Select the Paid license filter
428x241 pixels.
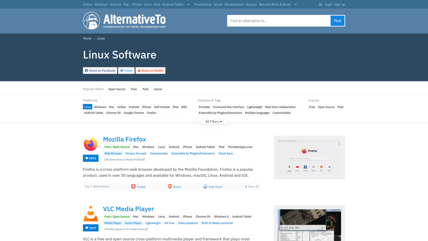point(340,107)
